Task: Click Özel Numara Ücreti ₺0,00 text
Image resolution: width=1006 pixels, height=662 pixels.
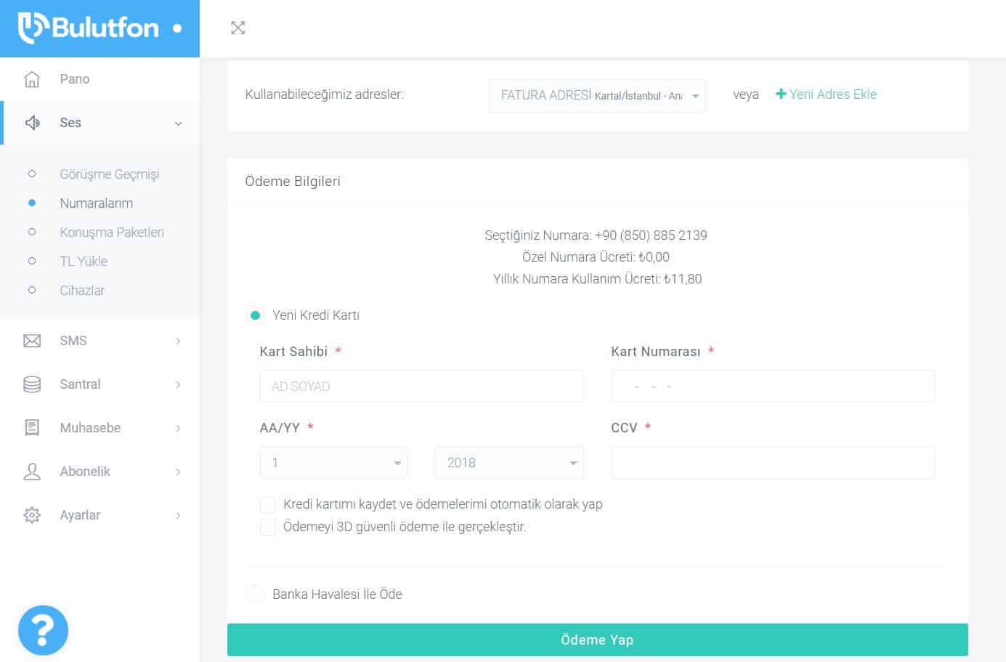Action: coord(596,257)
